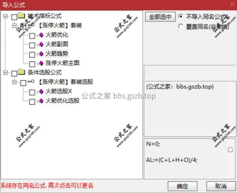This screenshot has width=237, height=193.
Task: Click the formula icon beside 火箭优化选股
Action: point(41,101)
